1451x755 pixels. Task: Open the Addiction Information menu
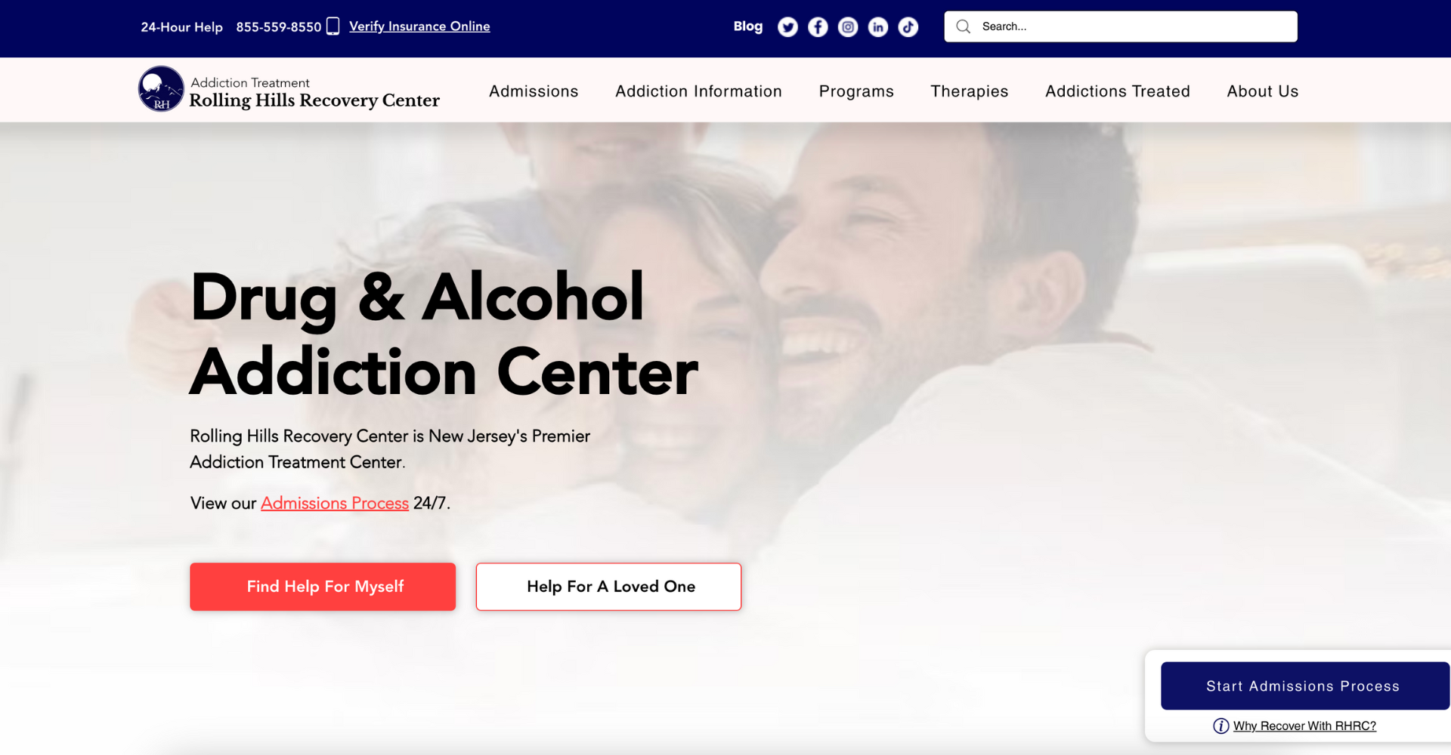tap(698, 91)
